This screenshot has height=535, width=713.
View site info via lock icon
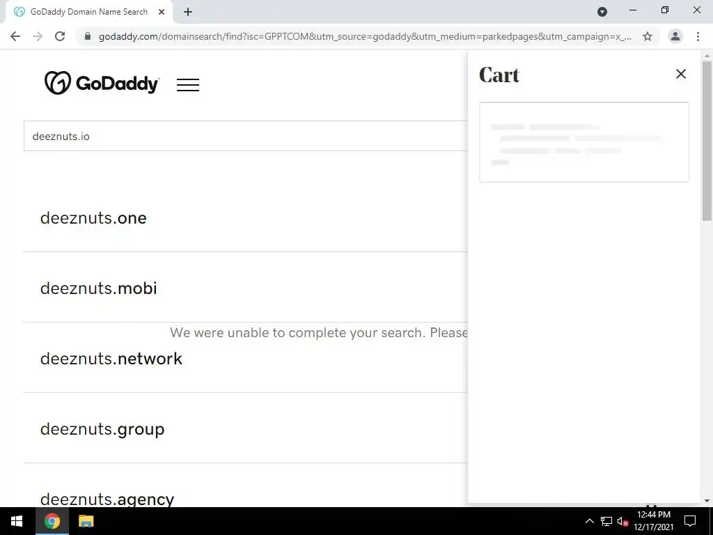pyautogui.click(x=88, y=36)
